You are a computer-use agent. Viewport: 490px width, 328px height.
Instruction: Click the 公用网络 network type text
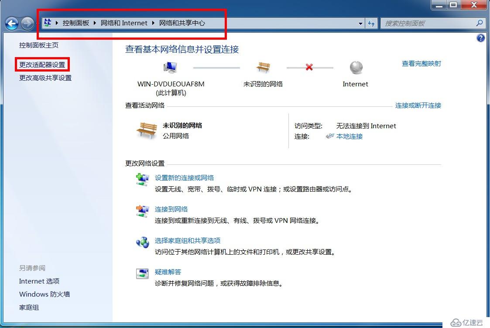click(x=176, y=136)
